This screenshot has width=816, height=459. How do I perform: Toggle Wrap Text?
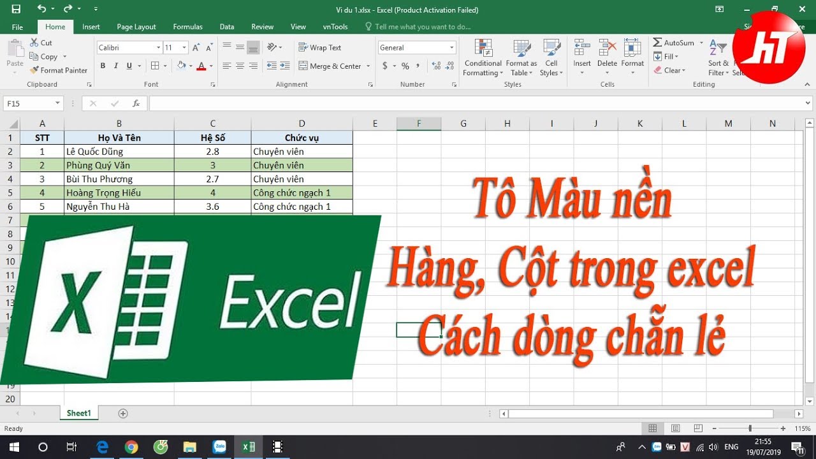tap(320, 48)
